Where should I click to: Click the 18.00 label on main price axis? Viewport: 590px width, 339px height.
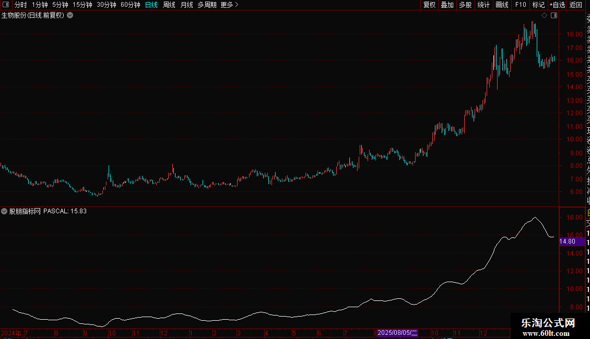click(574, 34)
